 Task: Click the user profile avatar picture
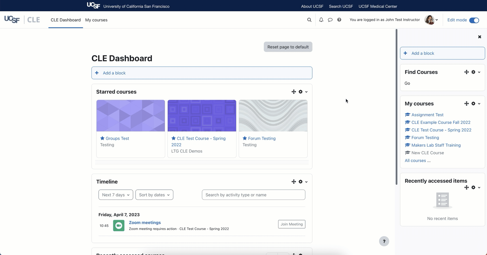click(429, 20)
